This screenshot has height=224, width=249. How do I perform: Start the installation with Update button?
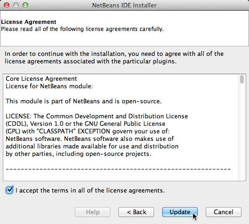(x=180, y=212)
